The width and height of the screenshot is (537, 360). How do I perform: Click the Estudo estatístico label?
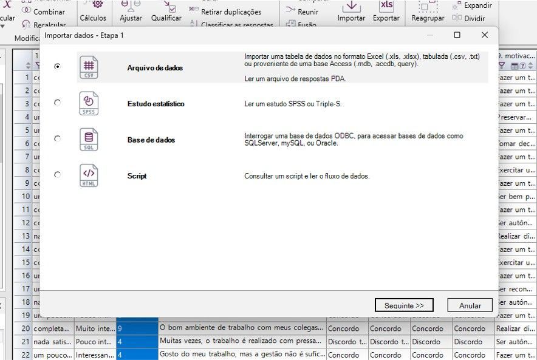156,104
